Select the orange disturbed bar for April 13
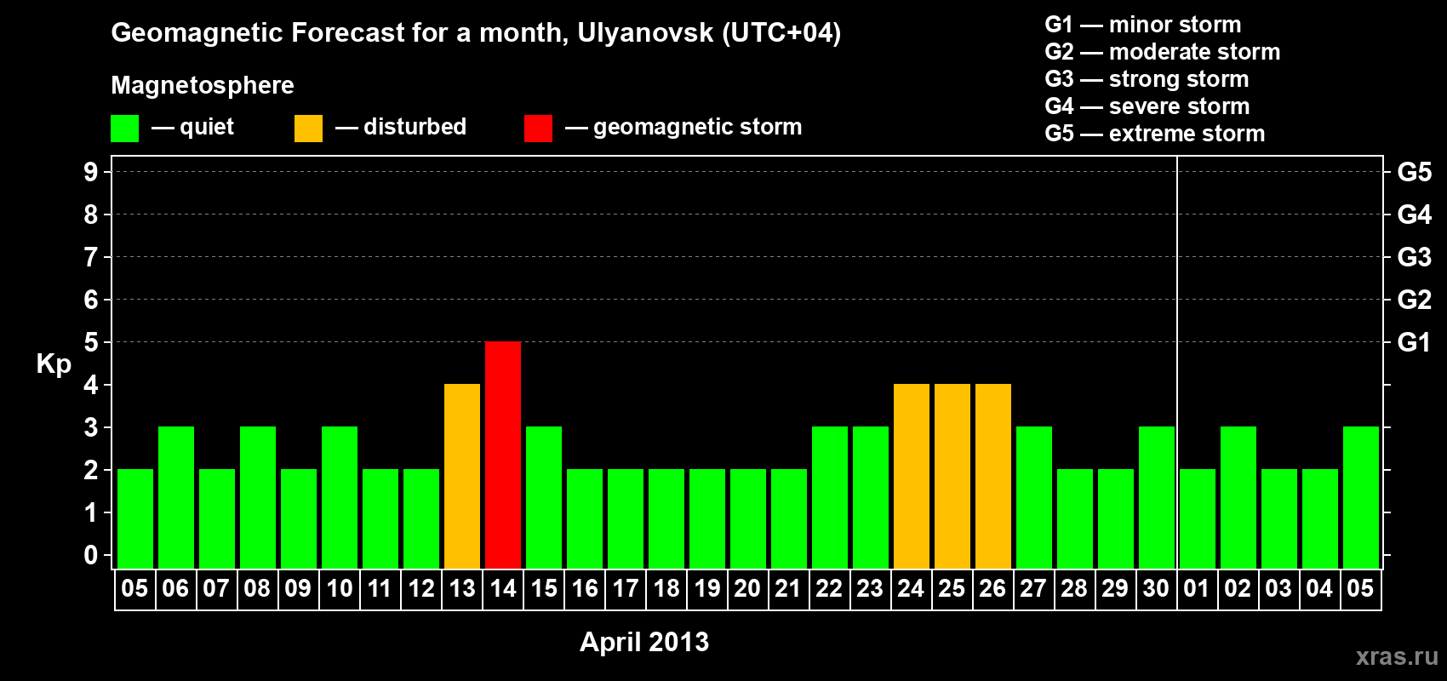Screen dimensions: 1447x681 (x=462, y=477)
